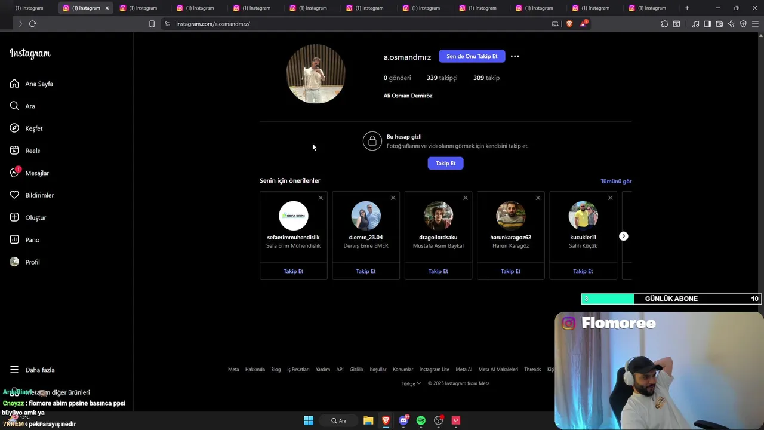
Task: Open Mesajlar with unread badge
Action: point(29,173)
